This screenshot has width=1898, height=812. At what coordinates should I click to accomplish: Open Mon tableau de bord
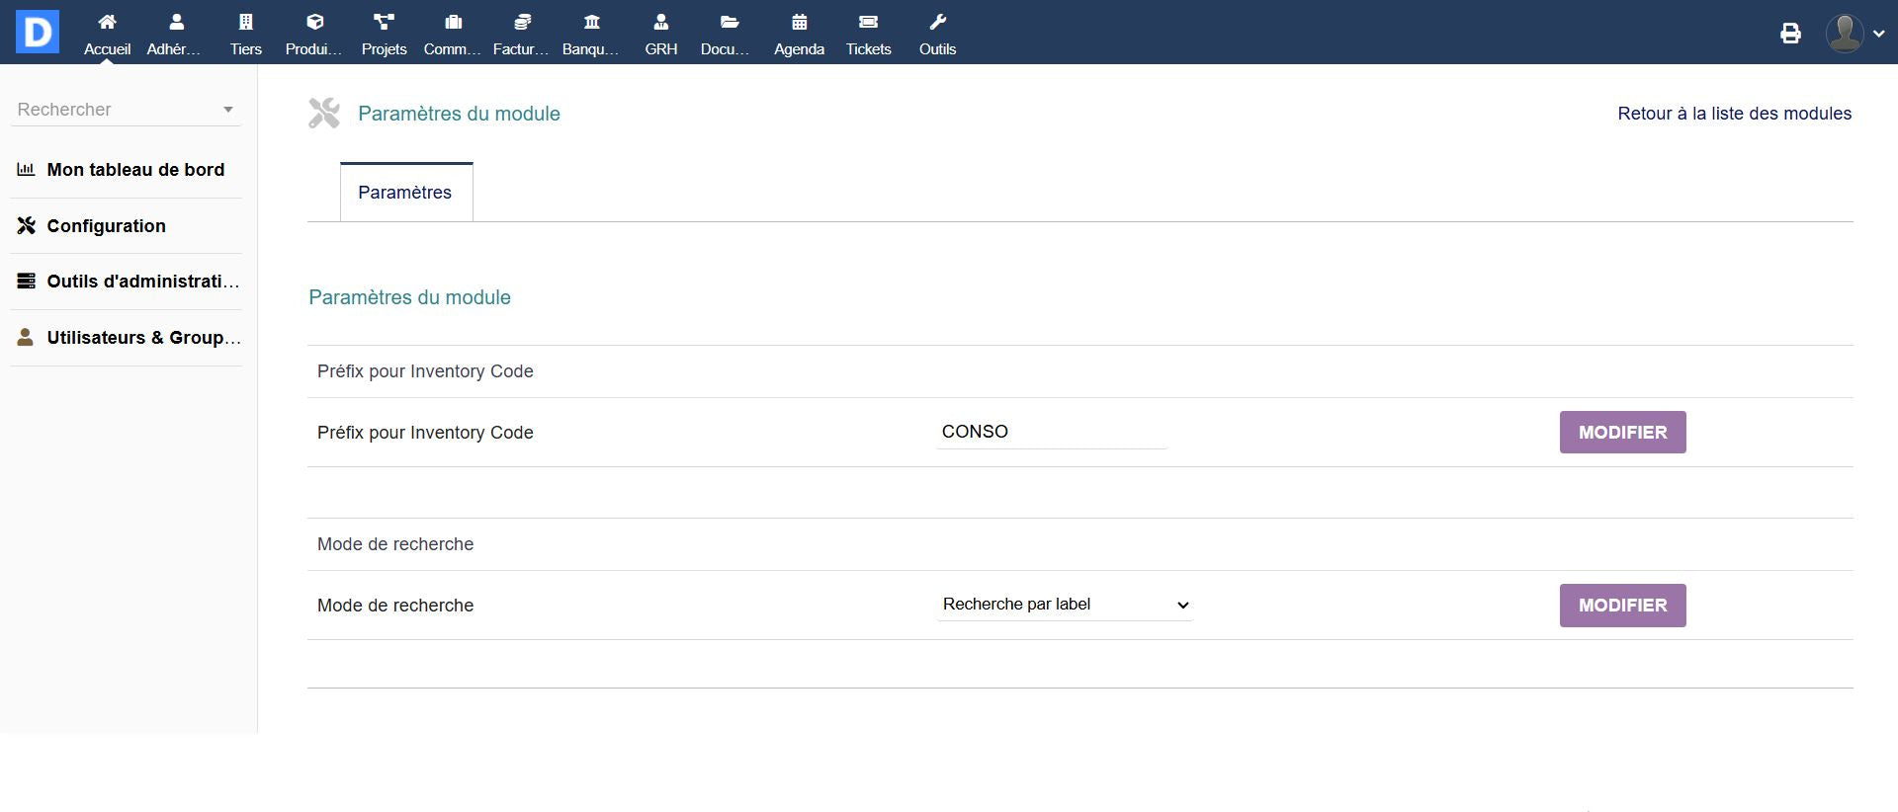pyautogui.click(x=135, y=170)
